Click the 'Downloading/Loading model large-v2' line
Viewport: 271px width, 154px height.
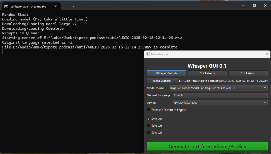click(39, 24)
